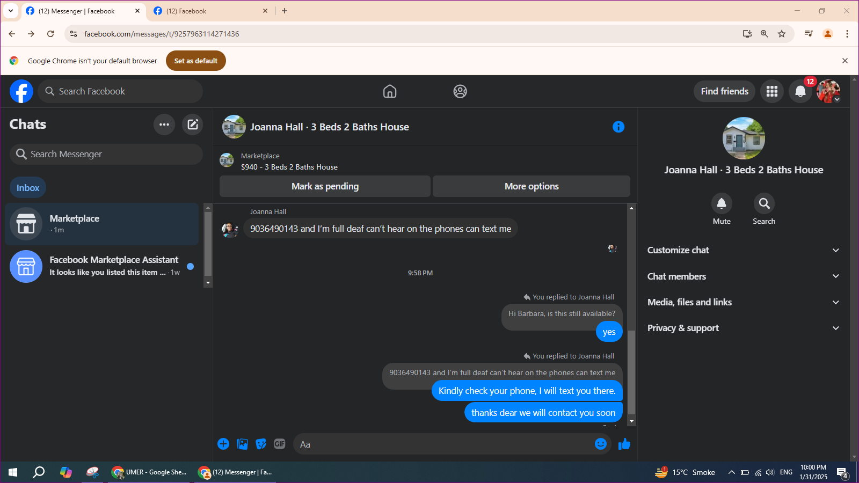Expand the Chat members section
The image size is (859, 483).
pyautogui.click(x=744, y=276)
